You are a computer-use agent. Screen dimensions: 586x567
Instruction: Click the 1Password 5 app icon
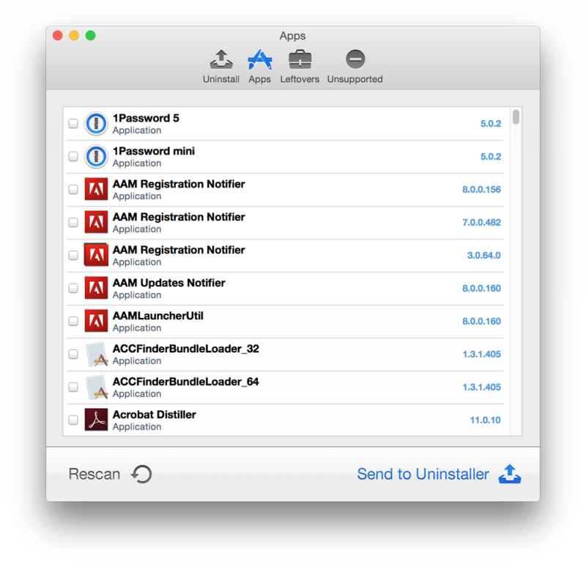(96, 124)
